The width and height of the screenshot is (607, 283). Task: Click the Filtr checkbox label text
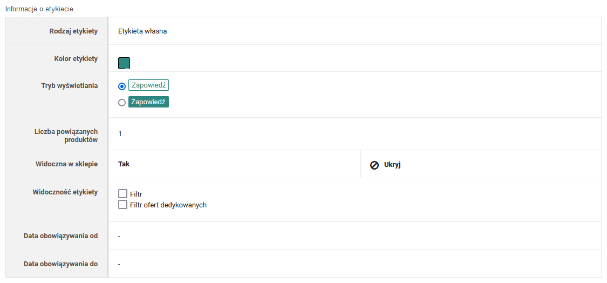[136, 194]
